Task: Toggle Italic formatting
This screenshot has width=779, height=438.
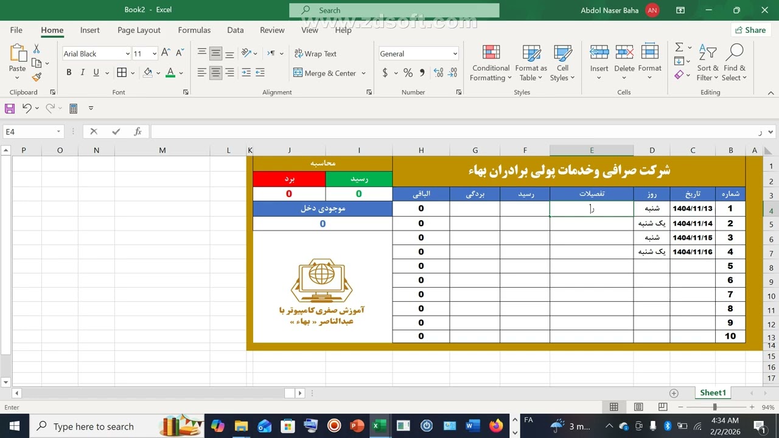Action: pyautogui.click(x=82, y=72)
